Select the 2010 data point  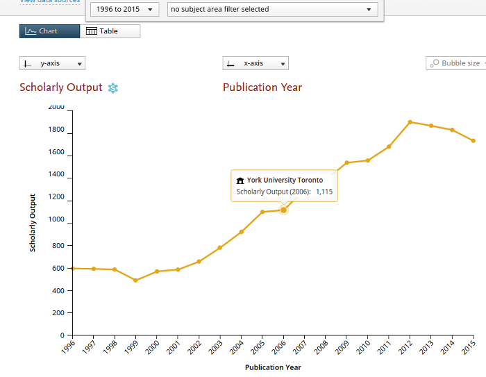(x=368, y=160)
